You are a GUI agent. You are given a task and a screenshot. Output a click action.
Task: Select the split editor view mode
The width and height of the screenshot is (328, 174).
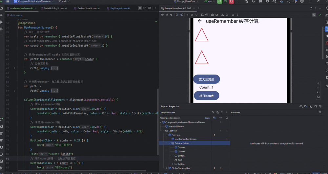coord(145,9)
